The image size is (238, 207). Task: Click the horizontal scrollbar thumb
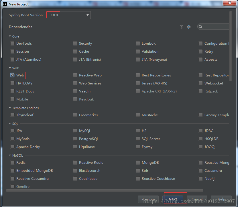click(x=105, y=190)
